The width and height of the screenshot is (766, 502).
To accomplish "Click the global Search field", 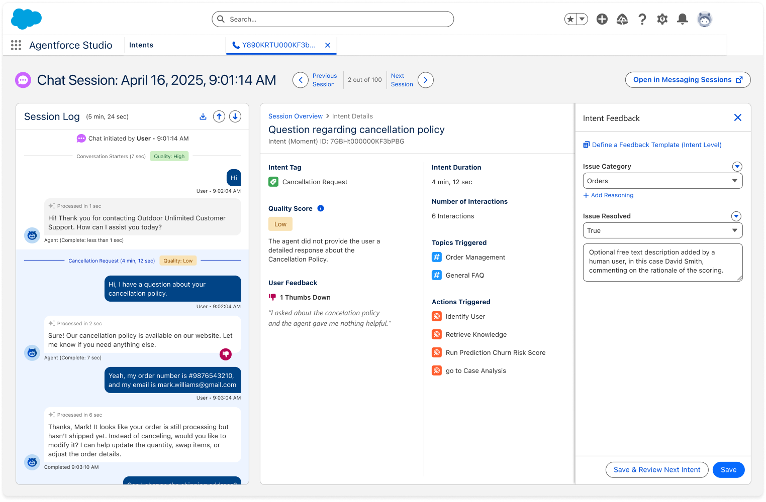I will [x=333, y=19].
